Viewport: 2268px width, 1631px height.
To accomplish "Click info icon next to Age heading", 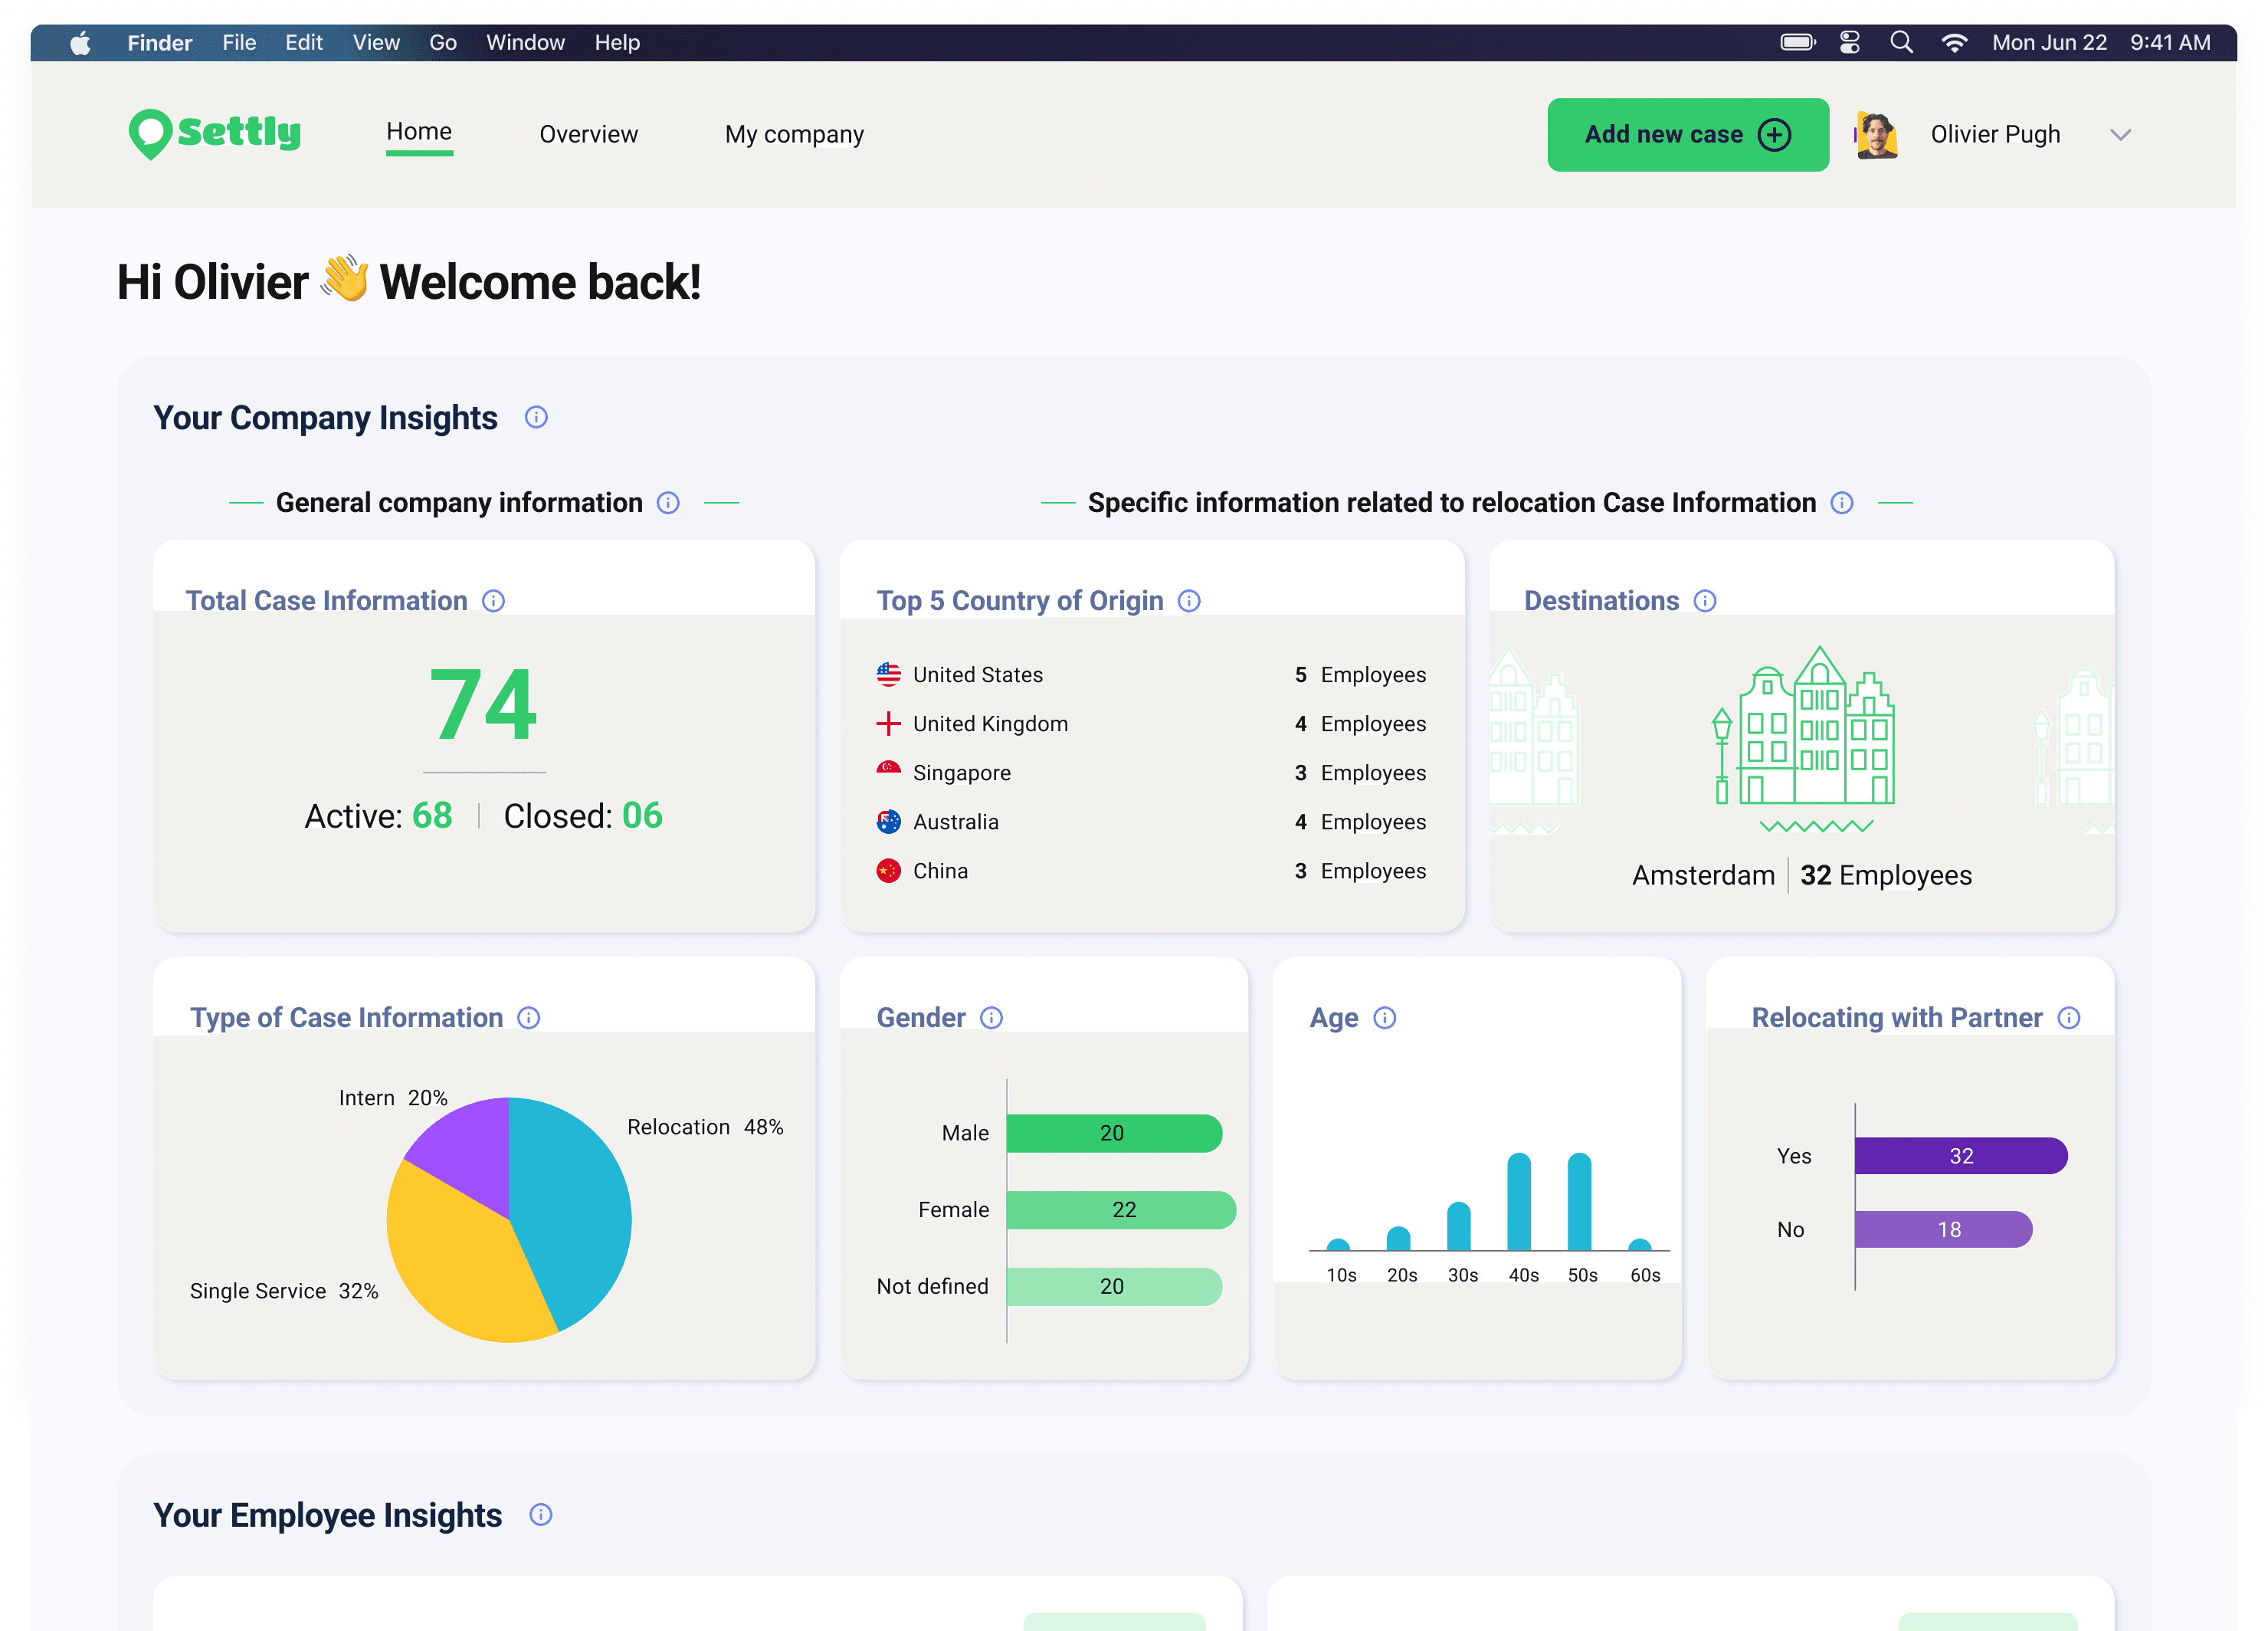I will click(x=1384, y=1017).
